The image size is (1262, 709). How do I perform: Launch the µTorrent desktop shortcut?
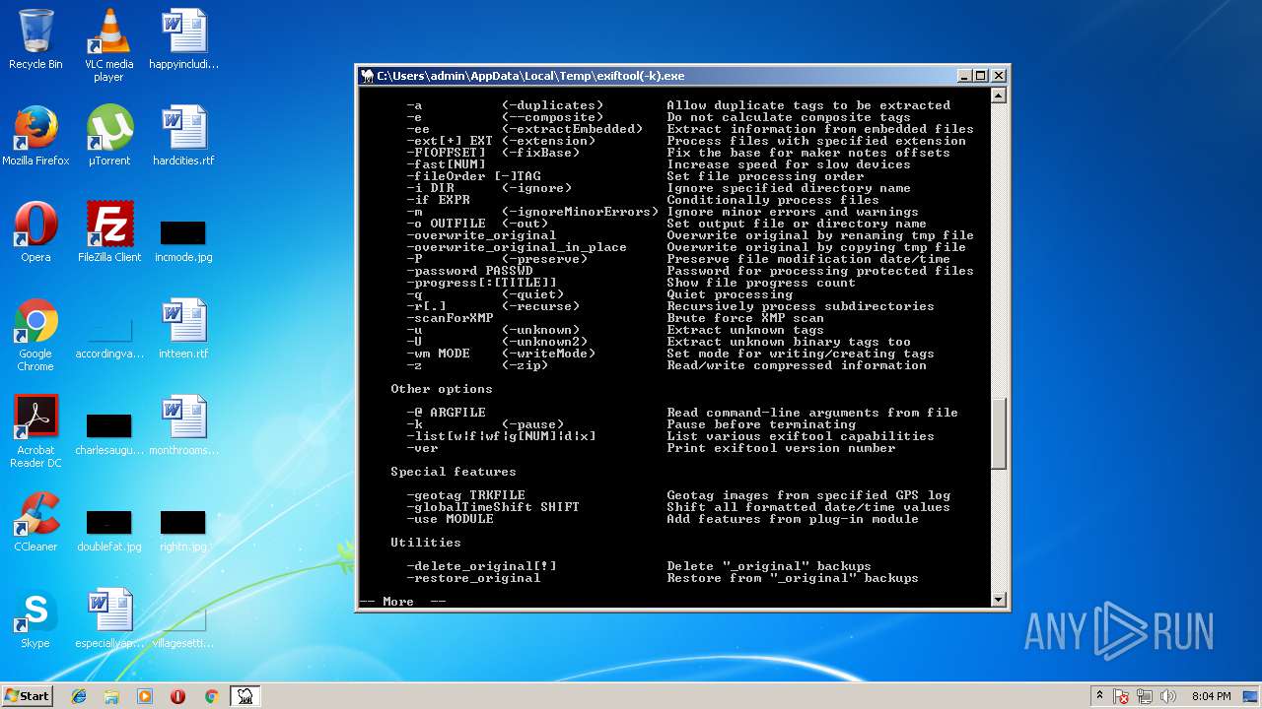click(109, 136)
